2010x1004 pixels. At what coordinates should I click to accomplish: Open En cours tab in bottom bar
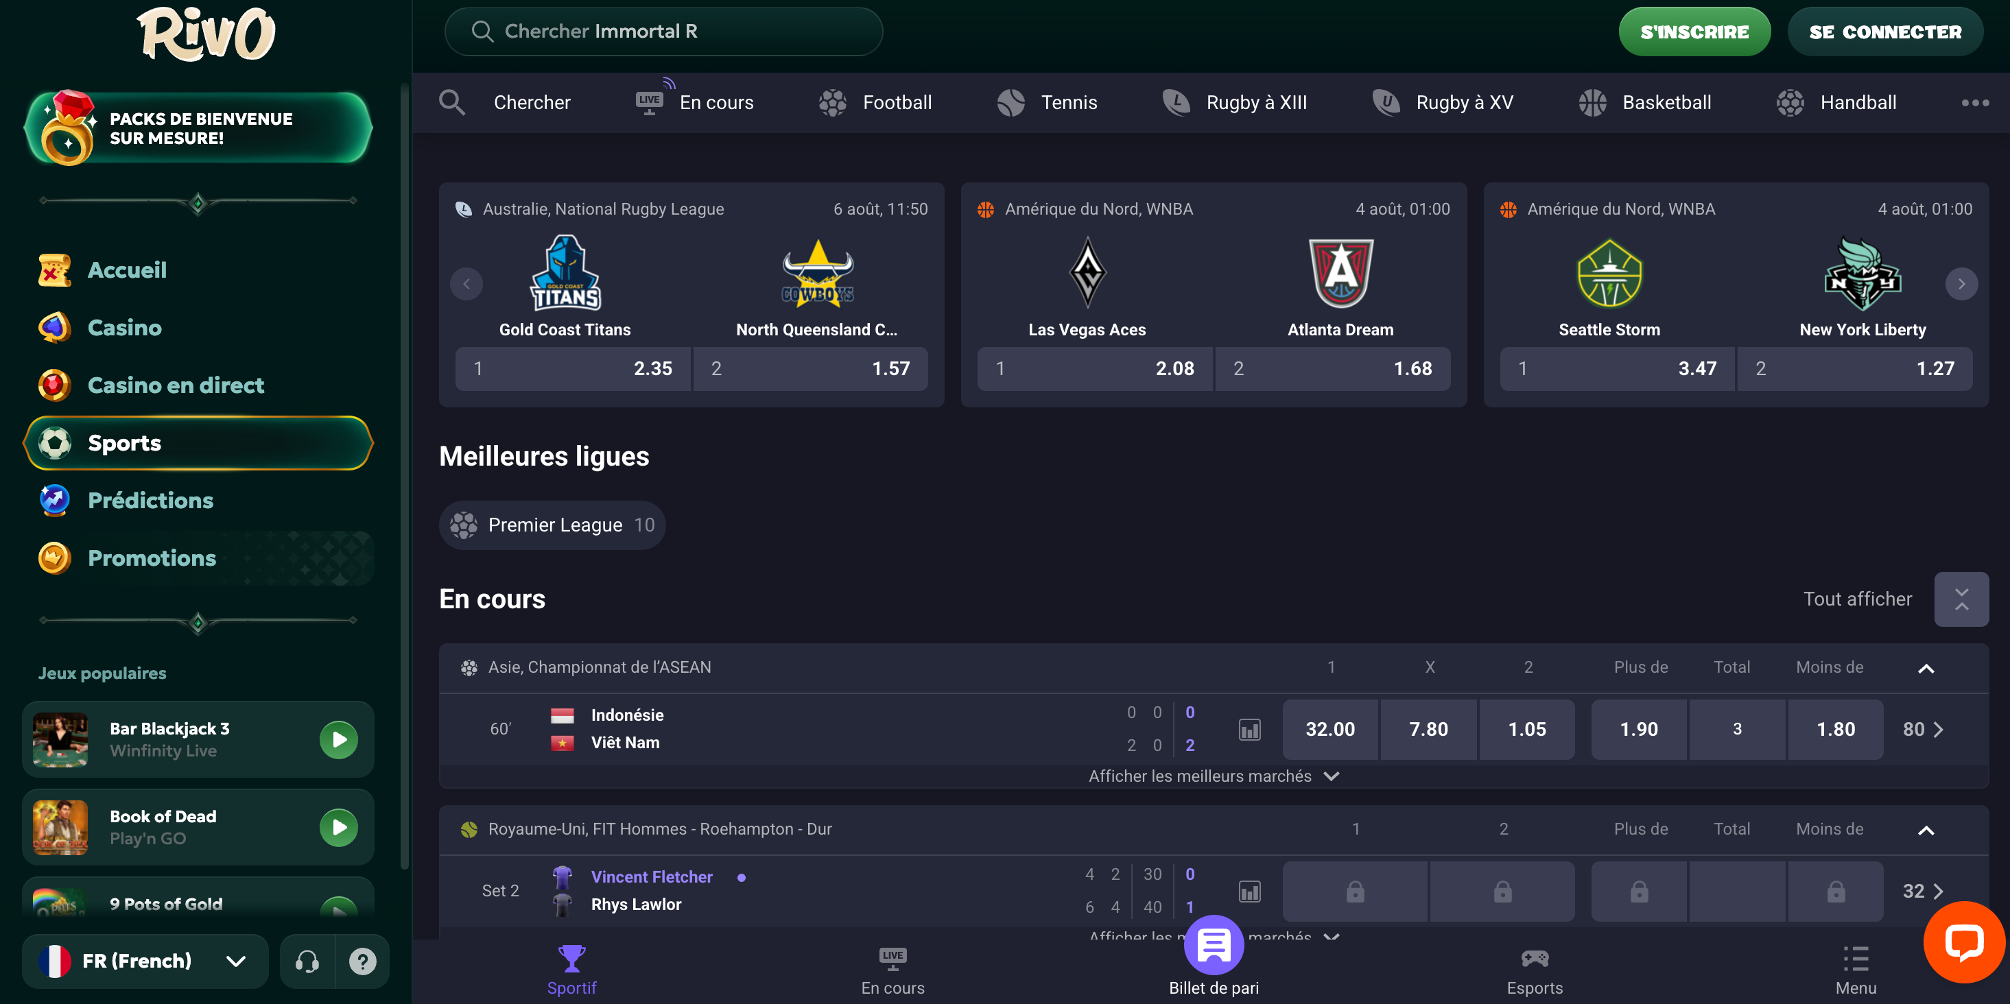point(892,970)
